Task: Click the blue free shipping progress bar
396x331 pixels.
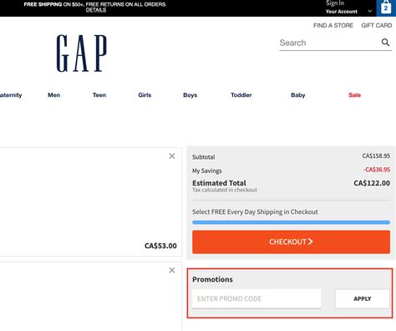Action: [x=291, y=222]
